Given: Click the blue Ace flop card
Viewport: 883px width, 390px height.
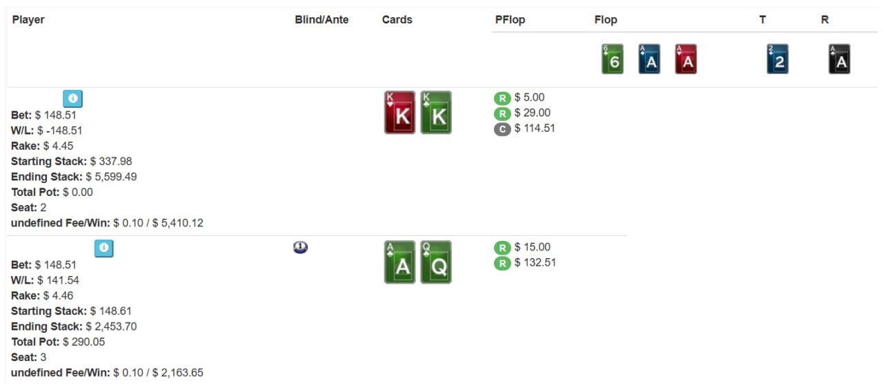Looking at the screenshot, I should [649, 59].
